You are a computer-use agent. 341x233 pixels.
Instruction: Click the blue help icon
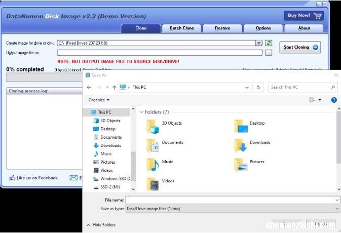(x=334, y=100)
